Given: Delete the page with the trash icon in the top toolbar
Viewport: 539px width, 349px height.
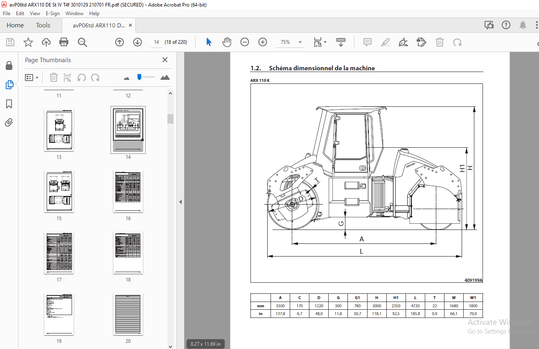Looking at the screenshot, I should coord(440,42).
